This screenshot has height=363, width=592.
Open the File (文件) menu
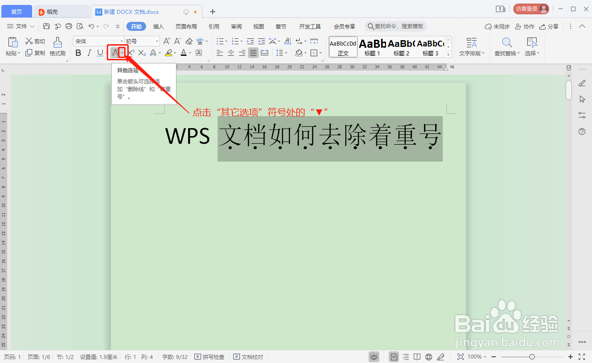coord(21,26)
